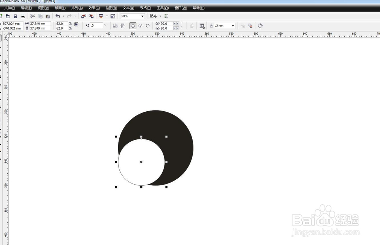
Task: Click the horizontal scale factor 62.0 field
Action: tap(62, 24)
